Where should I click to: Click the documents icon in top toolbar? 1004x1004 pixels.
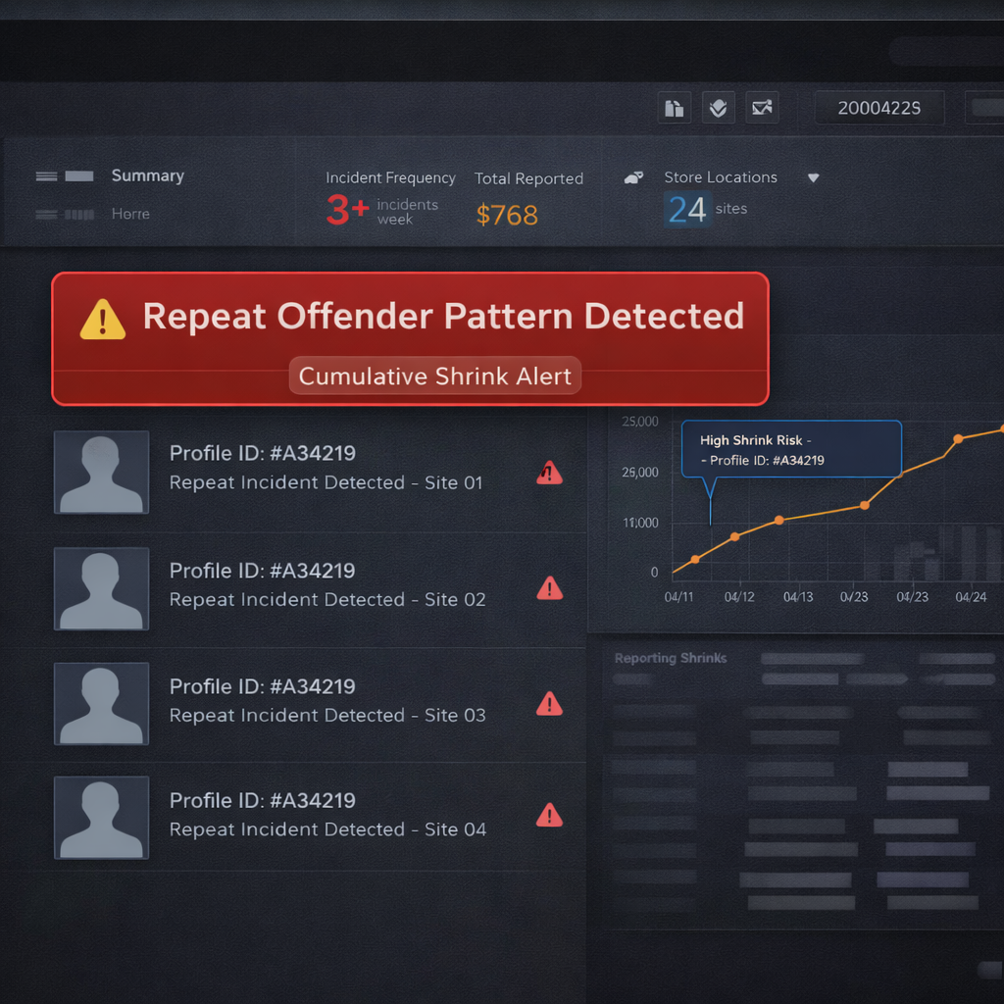[x=674, y=108]
